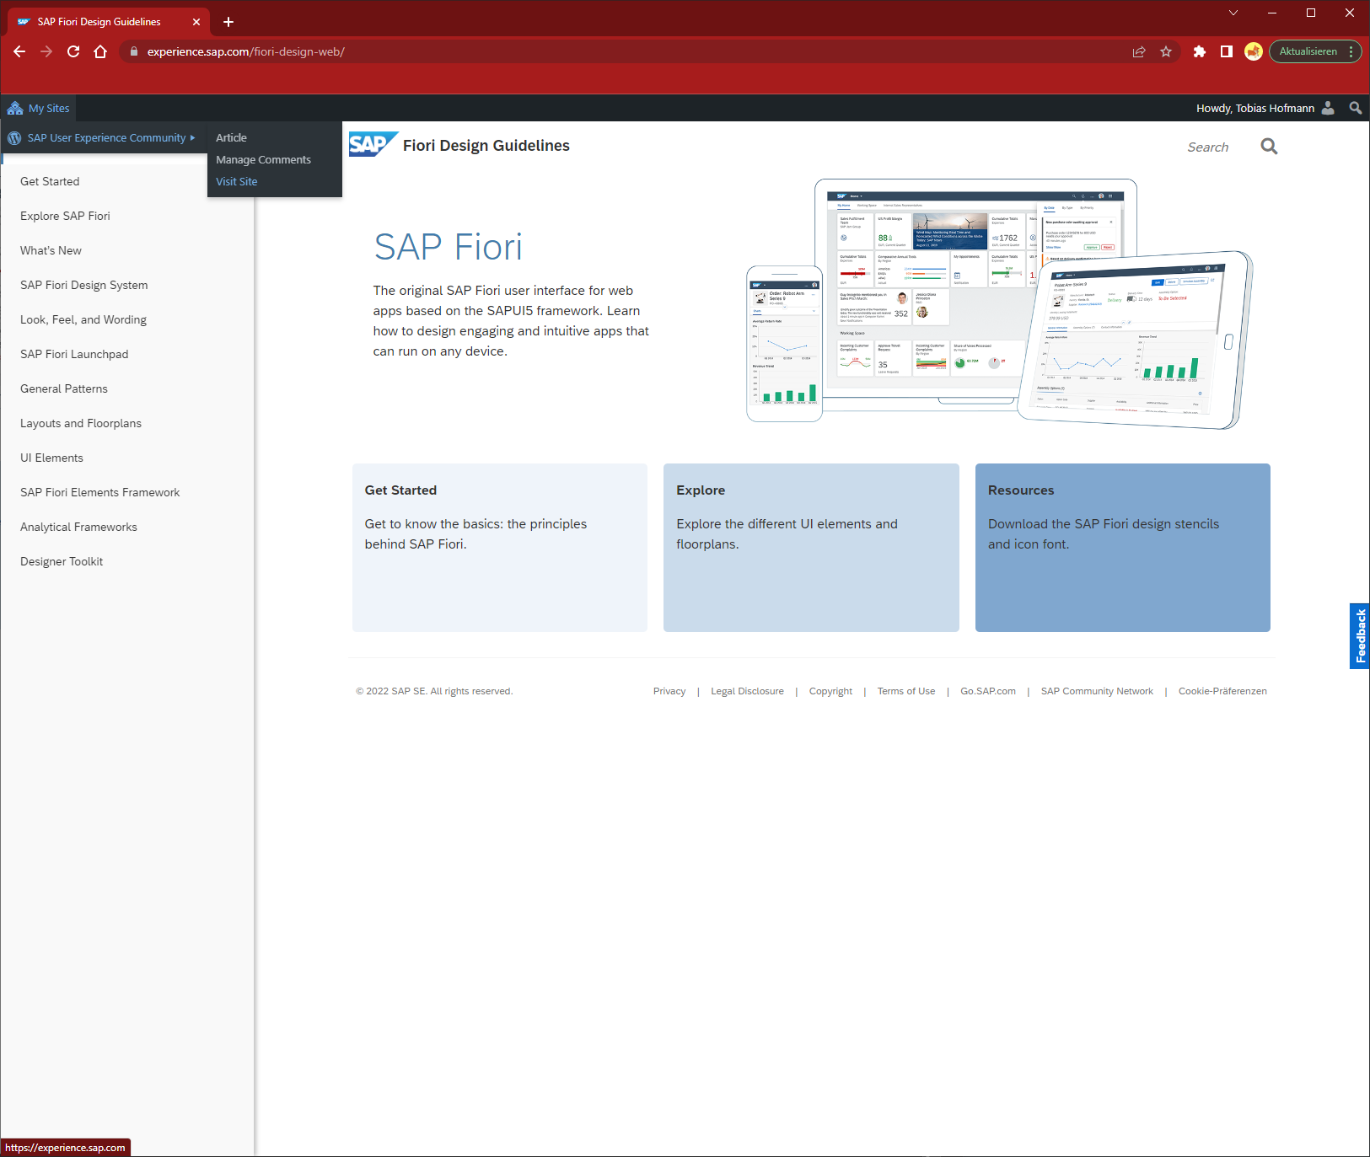
Task: Select Manage Comments in the dropdown
Action: (263, 159)
